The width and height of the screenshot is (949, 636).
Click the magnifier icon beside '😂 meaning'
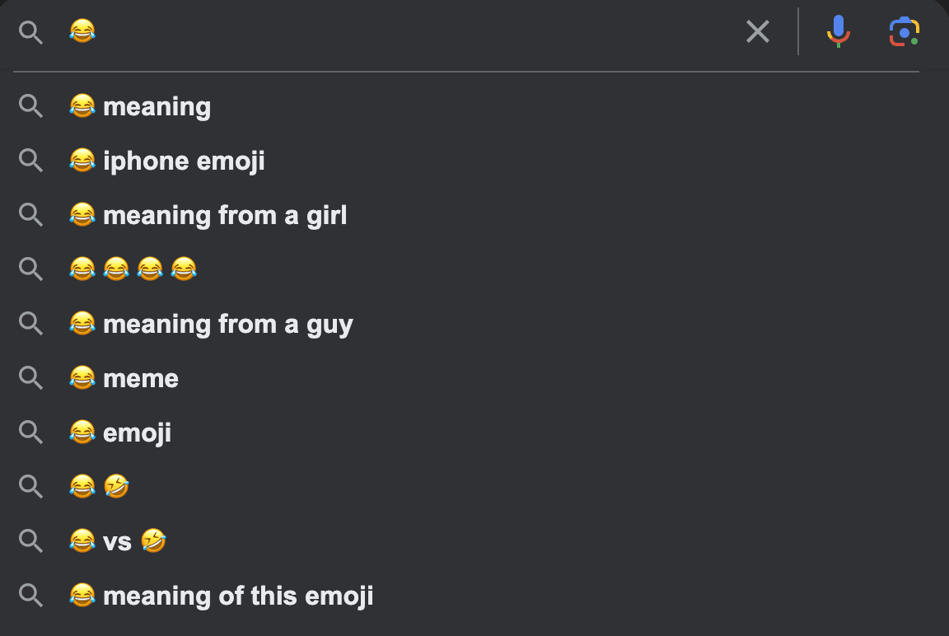pyautogui.click(x=30, y=106)
